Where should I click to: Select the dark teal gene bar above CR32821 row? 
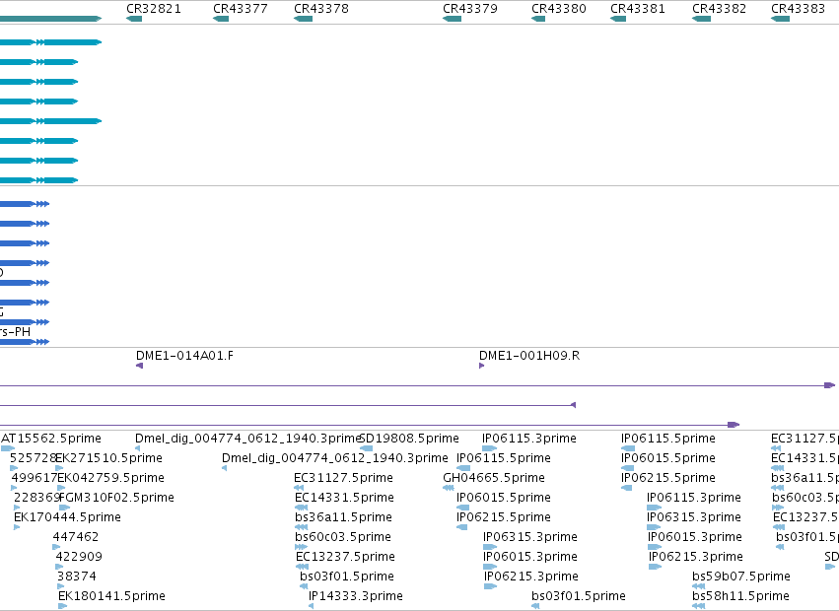coord(51,19)
